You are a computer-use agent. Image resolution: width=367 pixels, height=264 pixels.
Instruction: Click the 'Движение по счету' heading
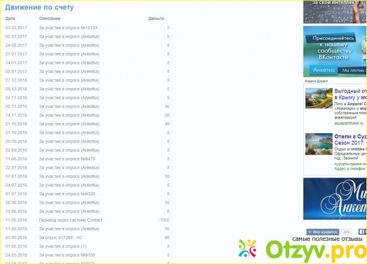coord(40,8)
